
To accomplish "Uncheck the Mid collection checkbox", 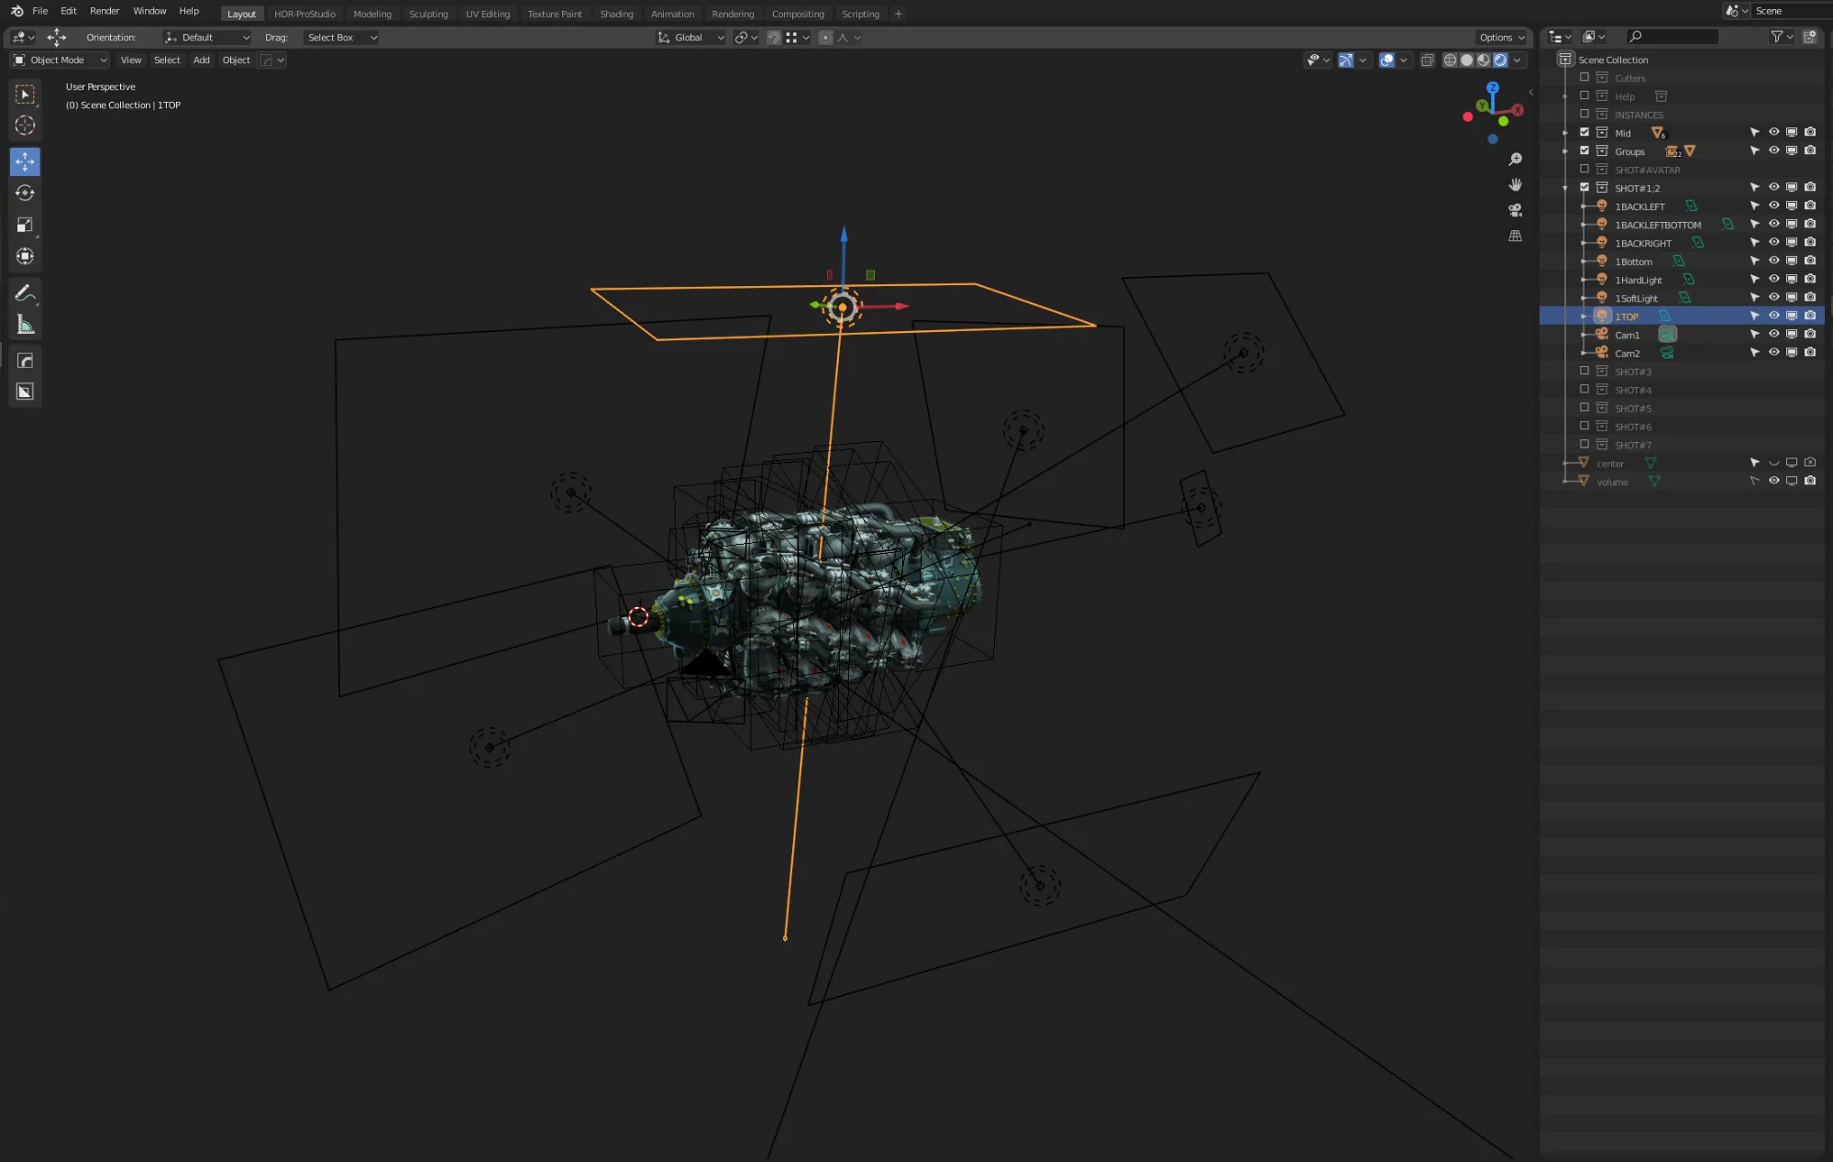I will (1584, 133).
